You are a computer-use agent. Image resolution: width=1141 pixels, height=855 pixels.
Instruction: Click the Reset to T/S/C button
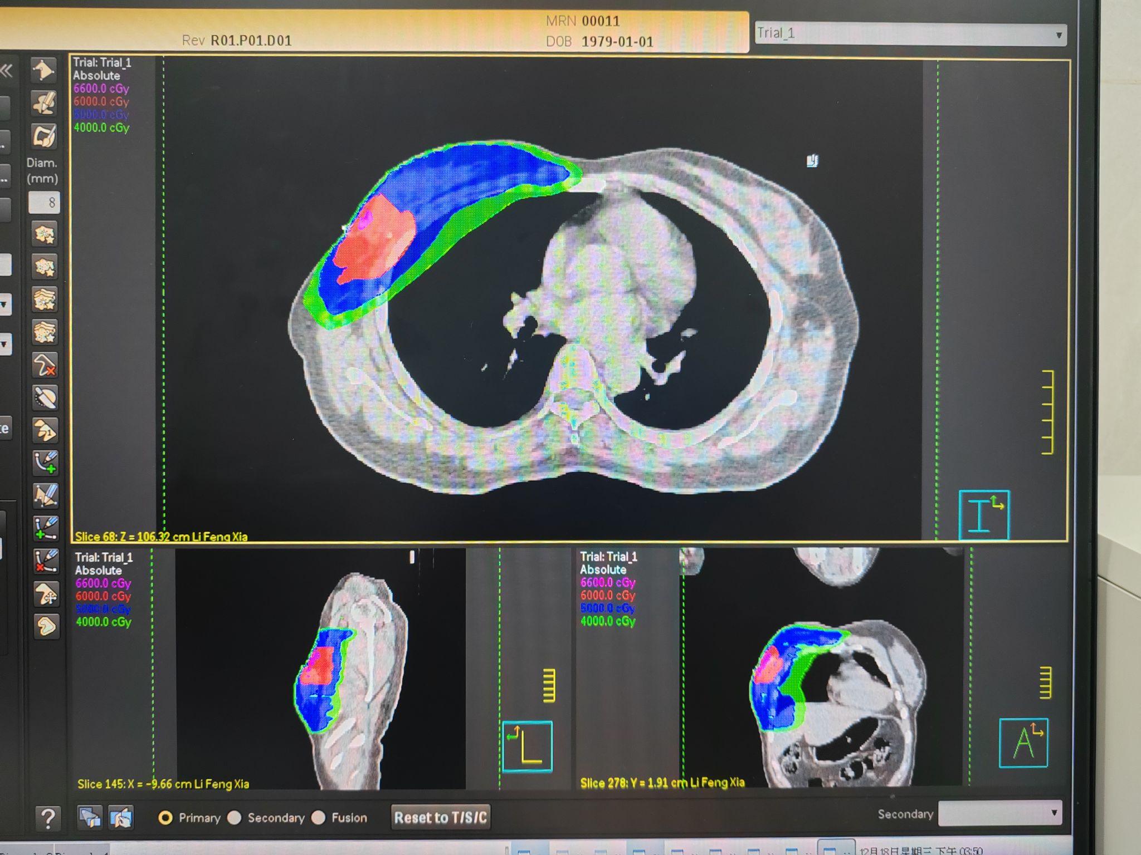point(441,817)
